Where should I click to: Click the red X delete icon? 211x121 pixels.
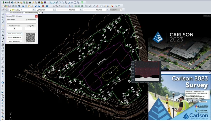[x=43, y=6]
